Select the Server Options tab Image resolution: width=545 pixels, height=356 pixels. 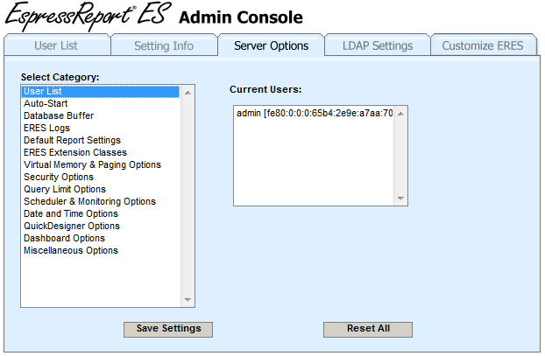tap(271, 45)
